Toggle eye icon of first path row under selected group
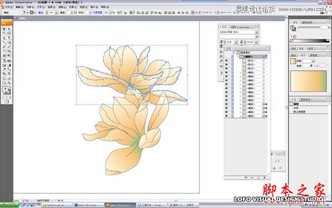Viewport: 332px width, 208px height. tap(226, 60)
